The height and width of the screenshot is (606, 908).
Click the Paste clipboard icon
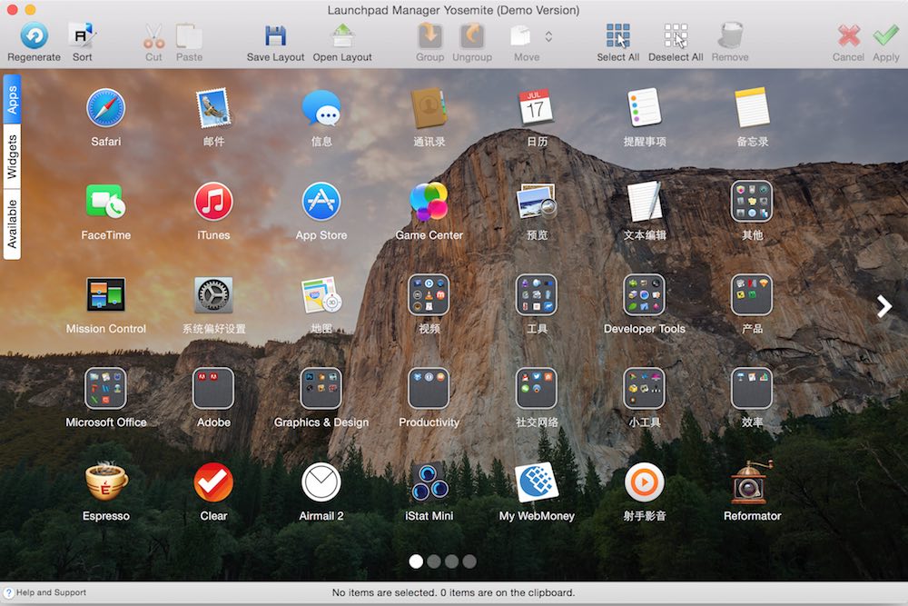[189, 36]
